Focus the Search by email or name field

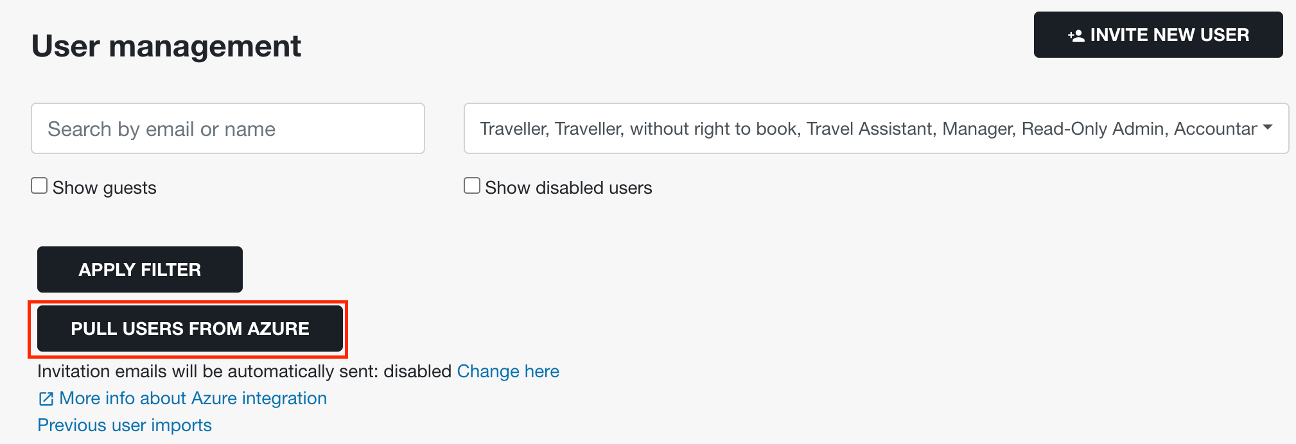pyautogui.click(x=228, y=128)
